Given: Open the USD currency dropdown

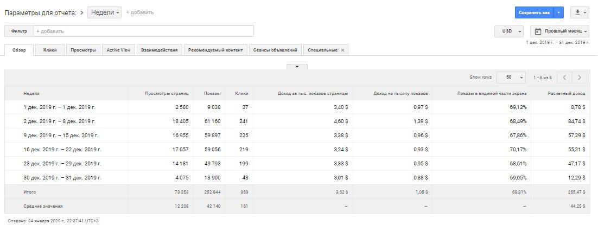Looking at the screenshot, I should 508,31.
